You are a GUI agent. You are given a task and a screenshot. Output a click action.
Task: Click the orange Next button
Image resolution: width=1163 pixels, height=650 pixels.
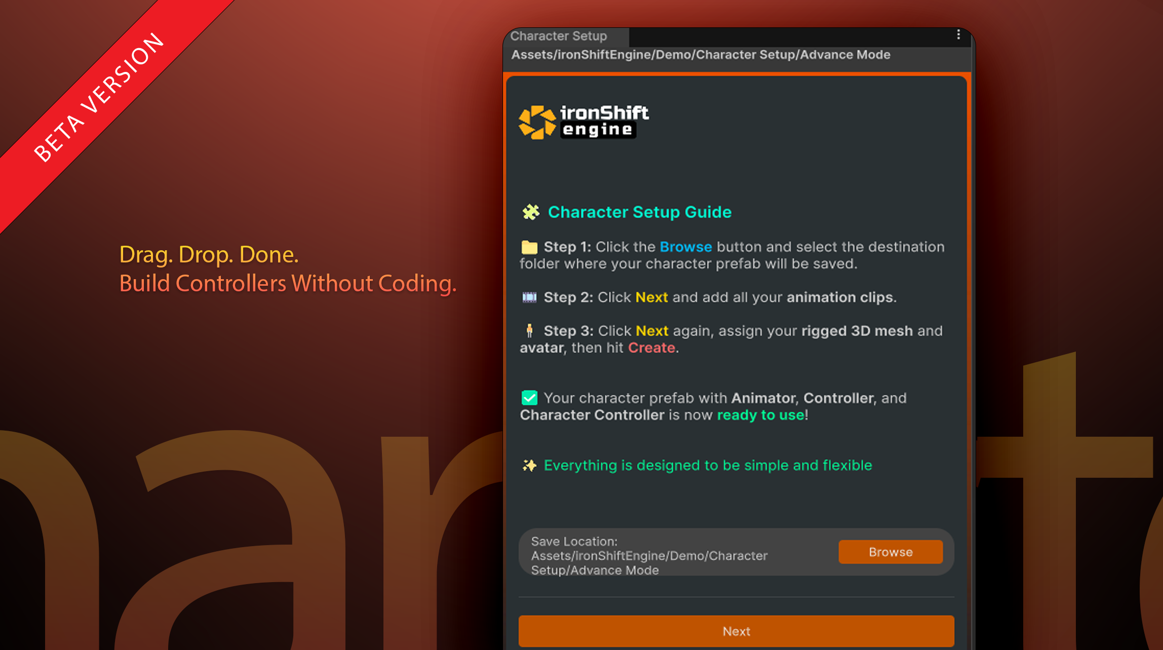click(x=736, y=631)
